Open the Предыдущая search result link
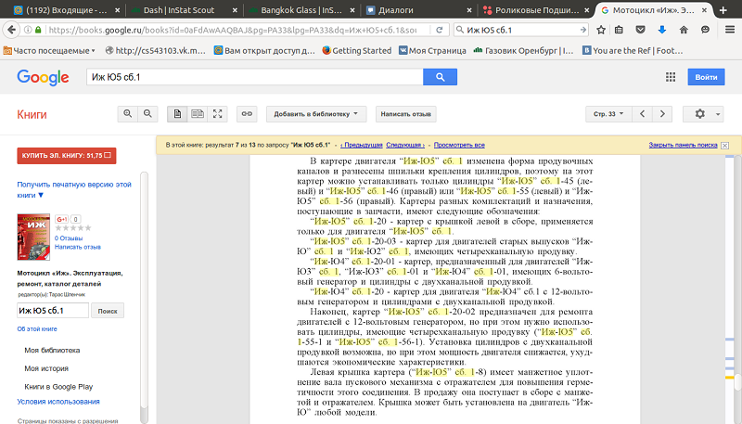The height and width of the screenshot is (424, 742). click(x=362, y=146)
